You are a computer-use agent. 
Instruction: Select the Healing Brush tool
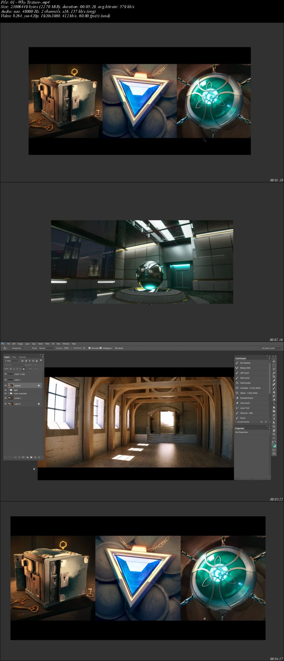[274, 384]
